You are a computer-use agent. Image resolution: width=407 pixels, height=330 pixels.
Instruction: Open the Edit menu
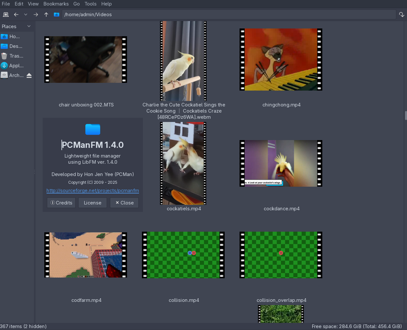coord(19,4)
